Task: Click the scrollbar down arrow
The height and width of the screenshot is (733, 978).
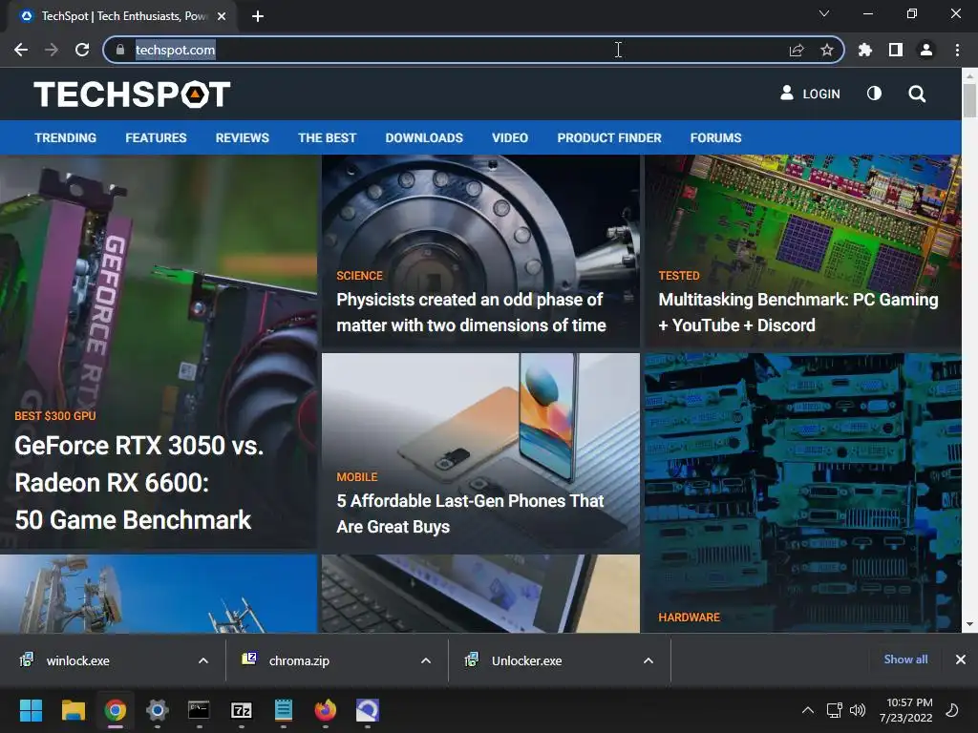Action: 969,624
